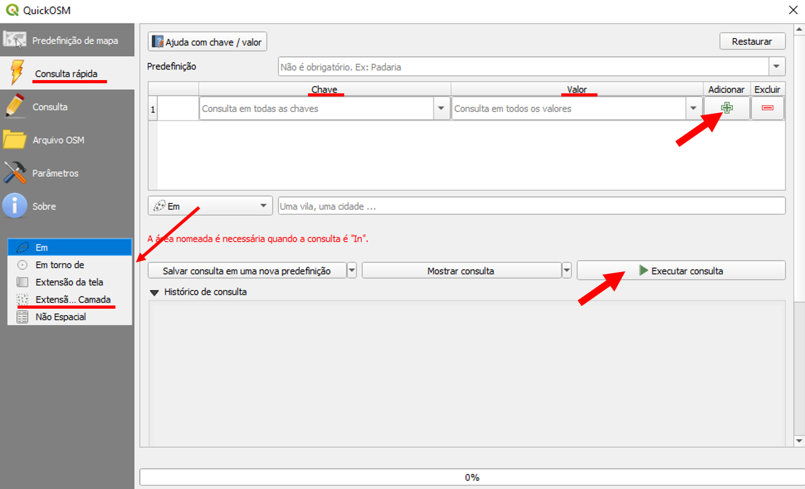This screenshot has height=489, width=805.
Task: Select Extensão da tela option
Action: click(69, 282)
